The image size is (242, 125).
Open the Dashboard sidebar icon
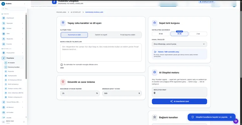[x=4, y=18]
